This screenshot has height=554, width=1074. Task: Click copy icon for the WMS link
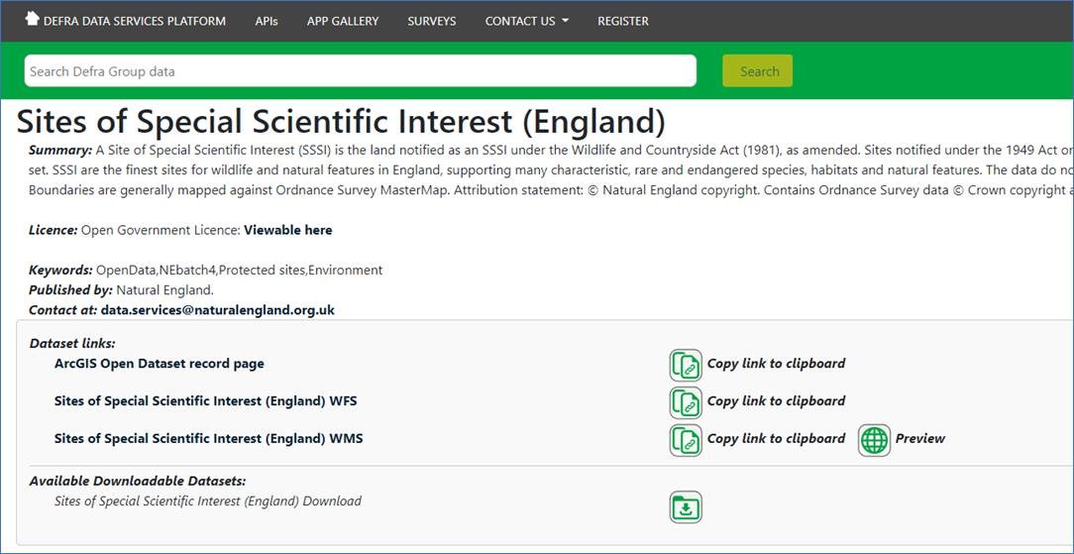(686, 440)
